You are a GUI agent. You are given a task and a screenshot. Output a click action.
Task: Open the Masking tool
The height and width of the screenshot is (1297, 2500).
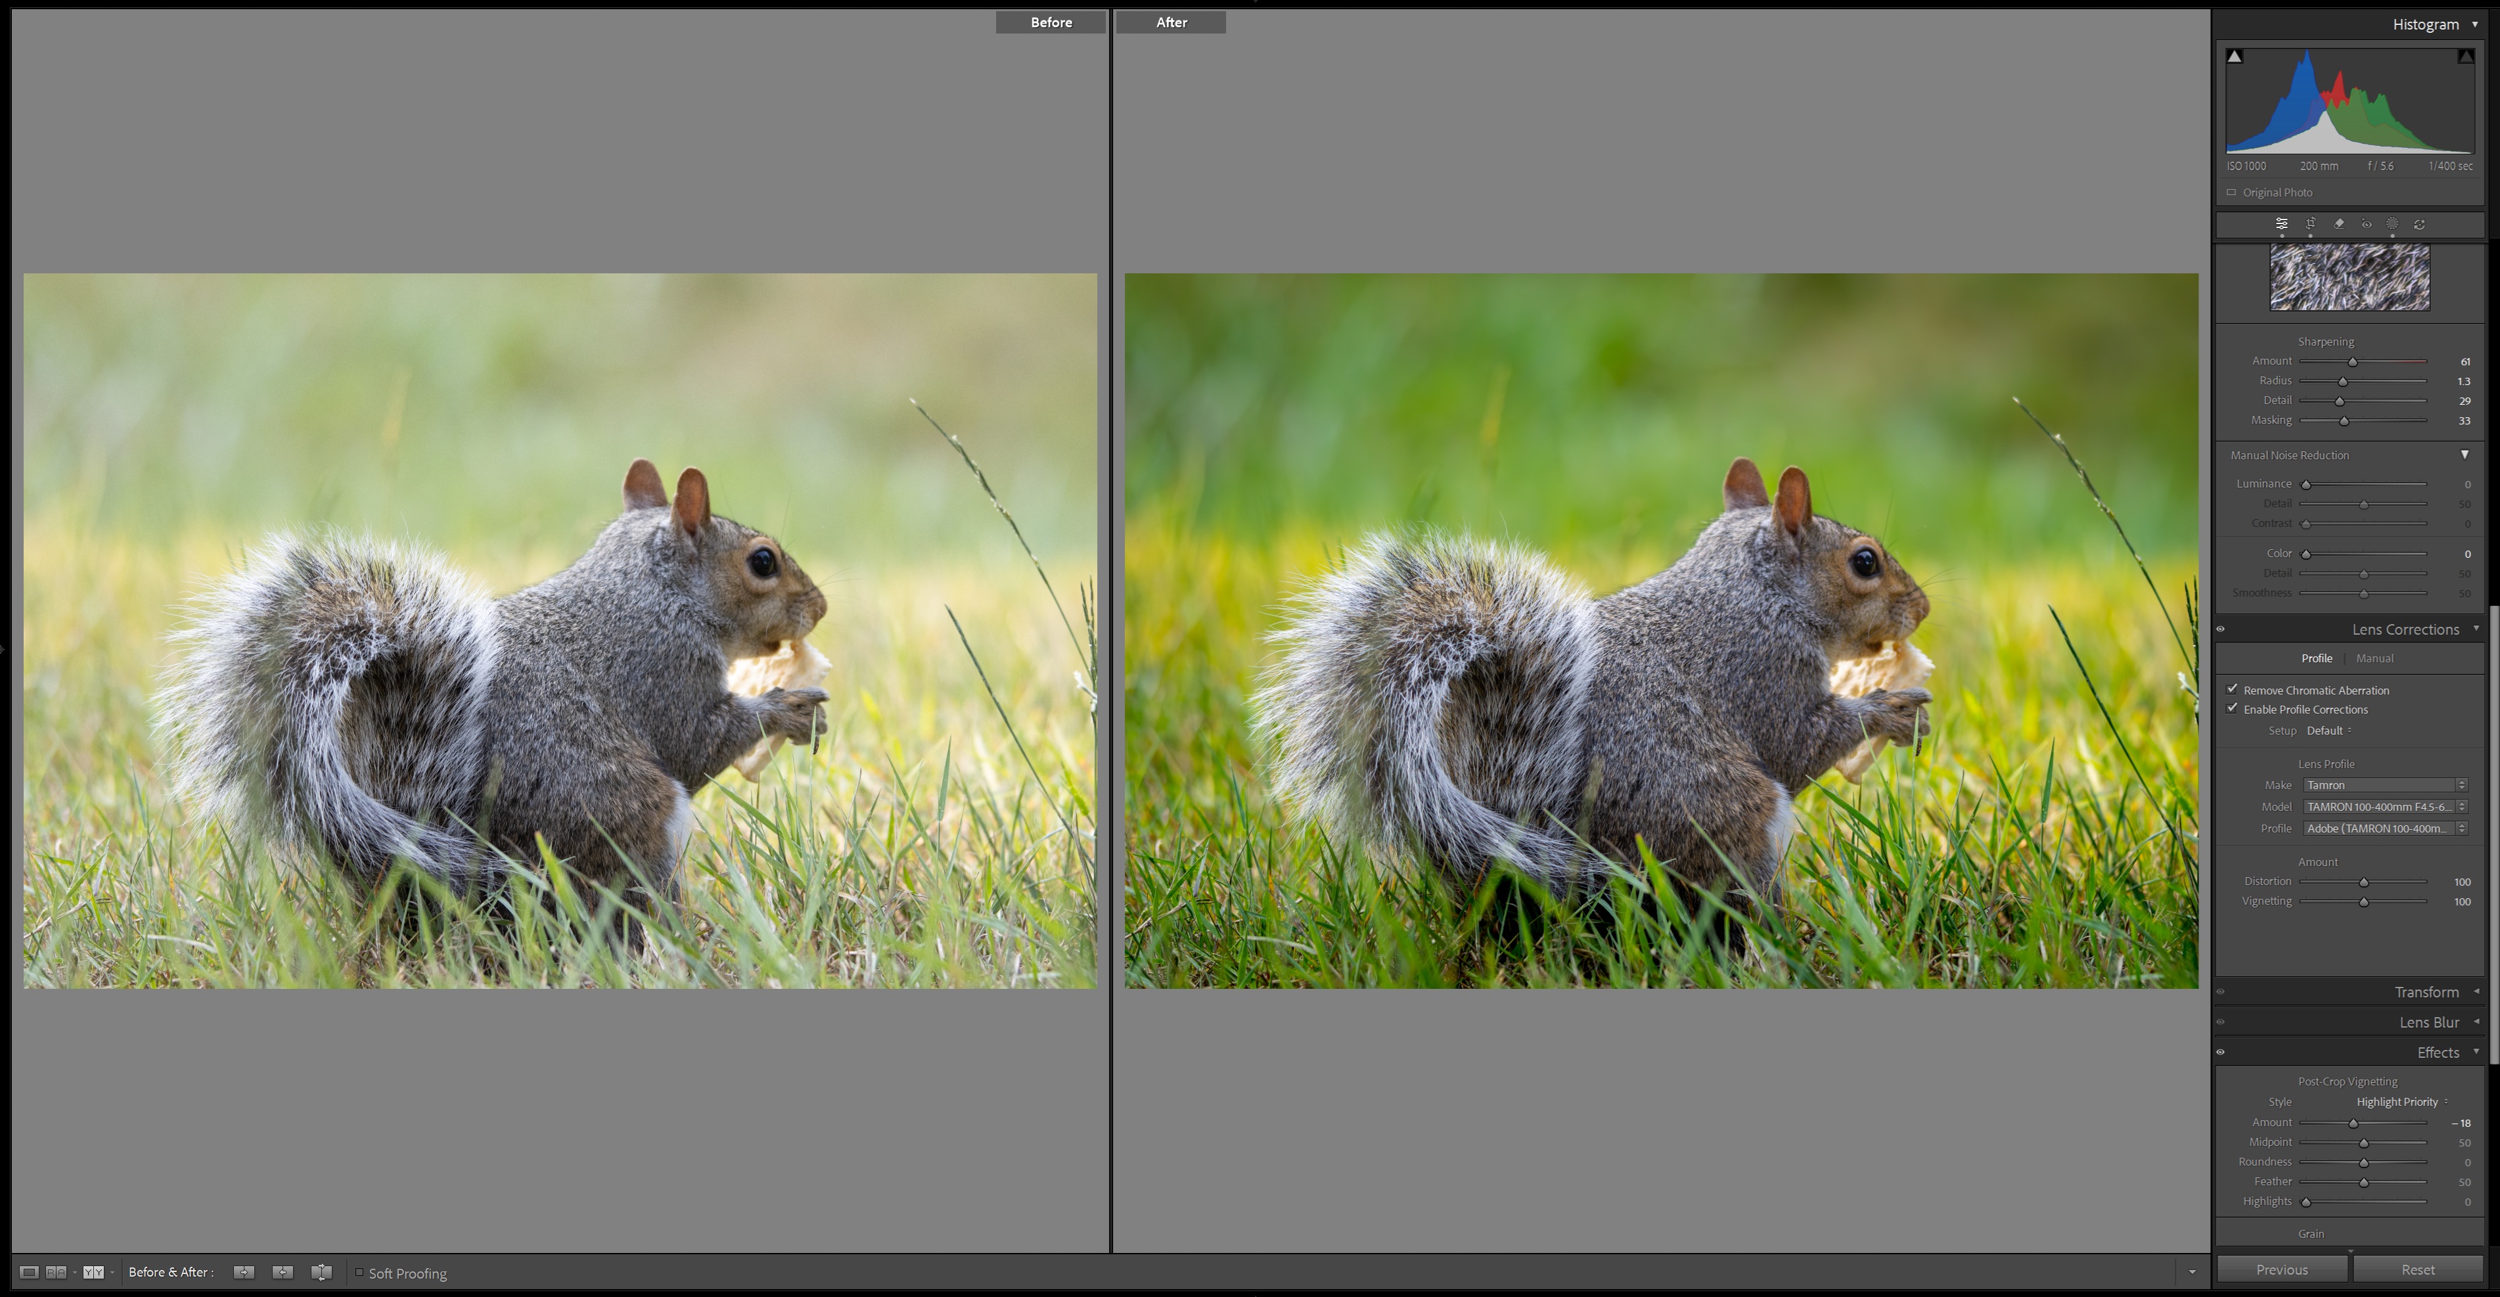(2392, 223)
